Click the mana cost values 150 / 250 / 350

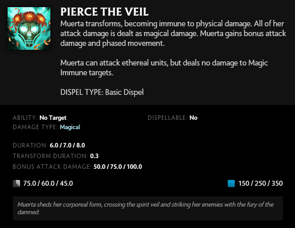[x=261, y=183]
